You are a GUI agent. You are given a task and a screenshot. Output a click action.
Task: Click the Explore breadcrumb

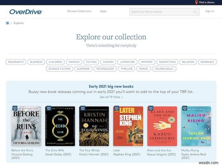click(18, 23)
